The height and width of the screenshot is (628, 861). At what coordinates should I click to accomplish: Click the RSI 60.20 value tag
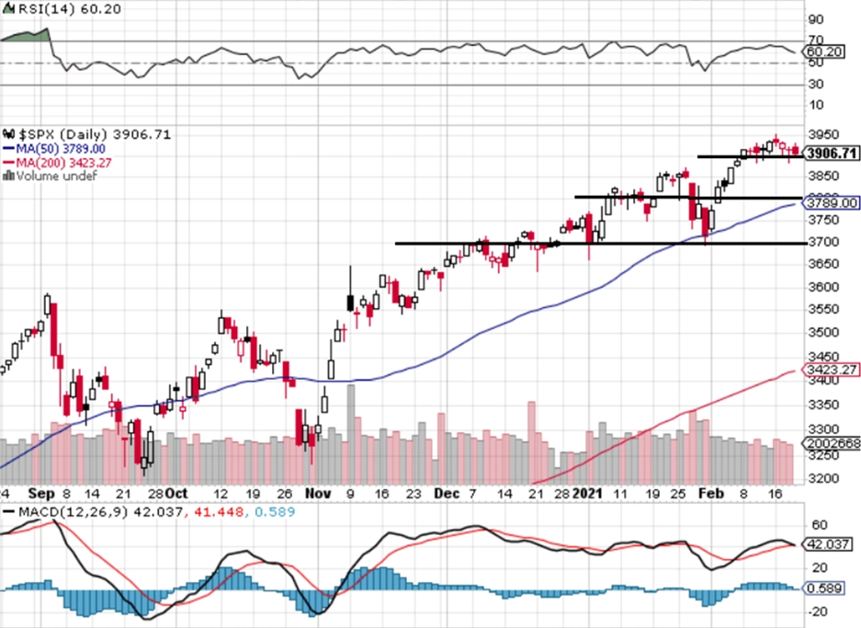coord(823,52)
